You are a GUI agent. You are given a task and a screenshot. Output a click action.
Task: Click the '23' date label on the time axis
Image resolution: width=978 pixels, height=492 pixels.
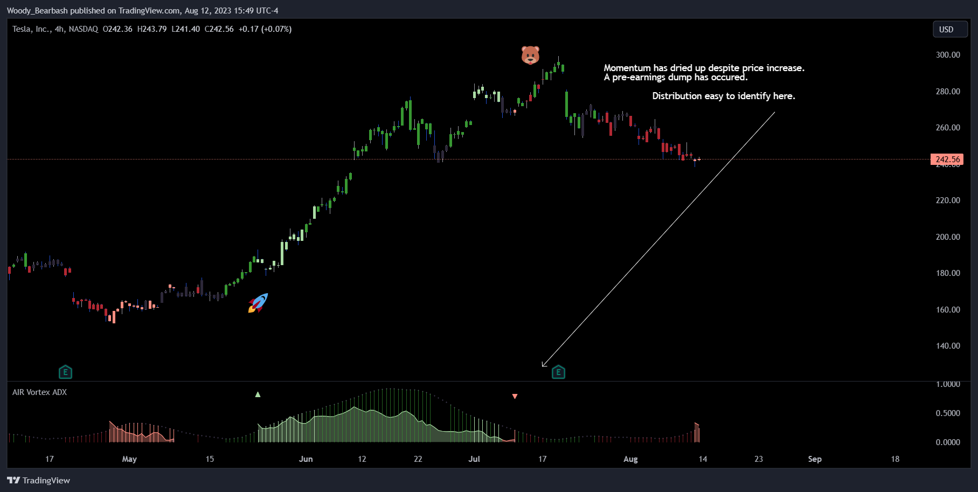[759, 459]
